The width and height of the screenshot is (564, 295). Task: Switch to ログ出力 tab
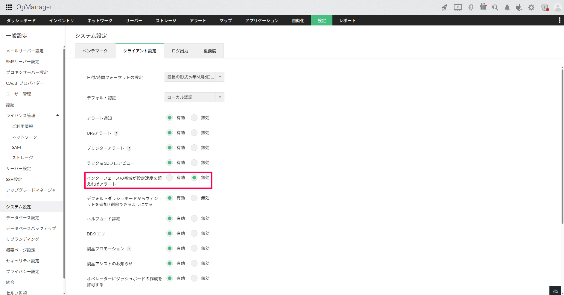[180, 51]
